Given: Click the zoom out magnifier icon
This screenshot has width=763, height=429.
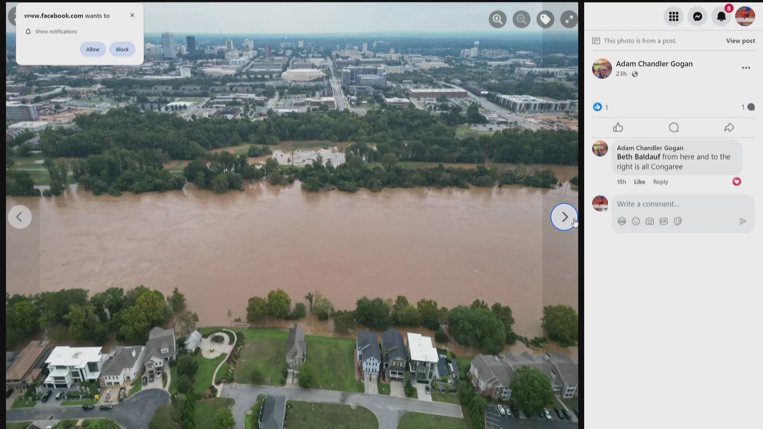Looking at the screenshot, I should (x=521, y=19).
